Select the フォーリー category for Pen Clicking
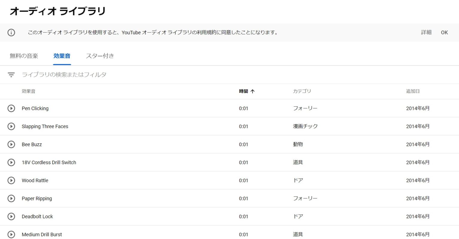 click(305, 108)
